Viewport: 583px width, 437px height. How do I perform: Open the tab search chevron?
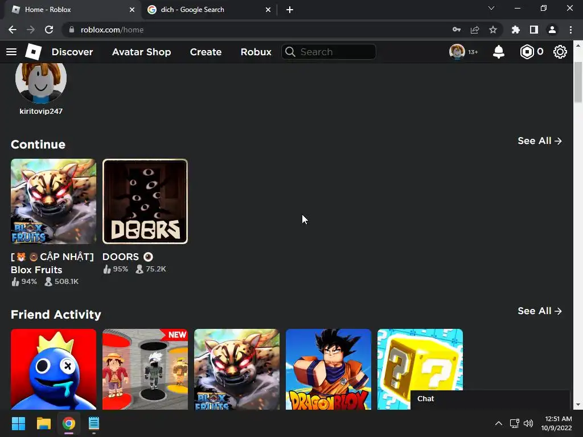[x=491, y=8]
